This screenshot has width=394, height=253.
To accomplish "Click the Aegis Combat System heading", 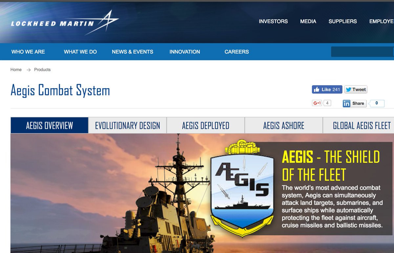I will [60, 90].
